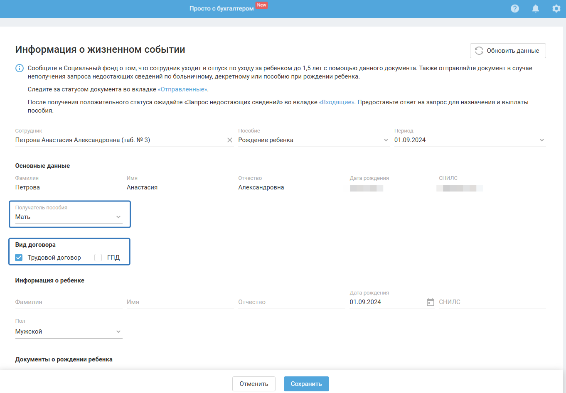Enable the ГПД checkbox
The height and width of the screenshot is (393, 566).
pos(98,258)
